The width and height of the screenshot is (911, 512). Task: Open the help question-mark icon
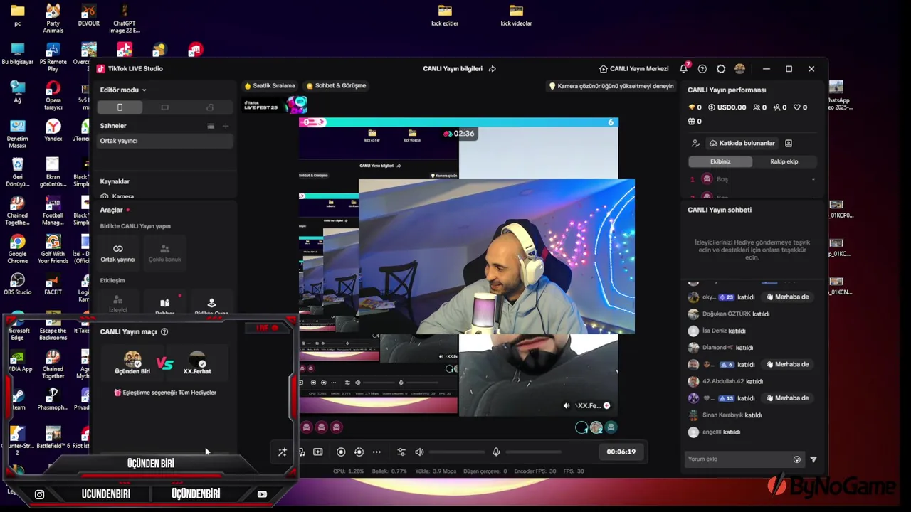pyautogui.click(x=702, y=69)
